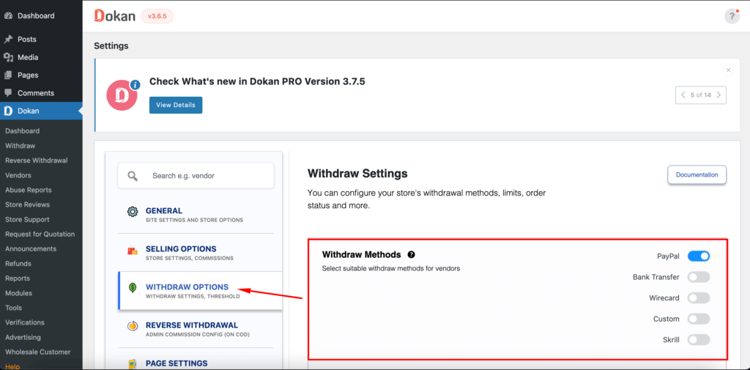This screenshot has width=750, height=370.
Task: Open Reverse Withdrawal submenu link
Action: click(37, 160)
